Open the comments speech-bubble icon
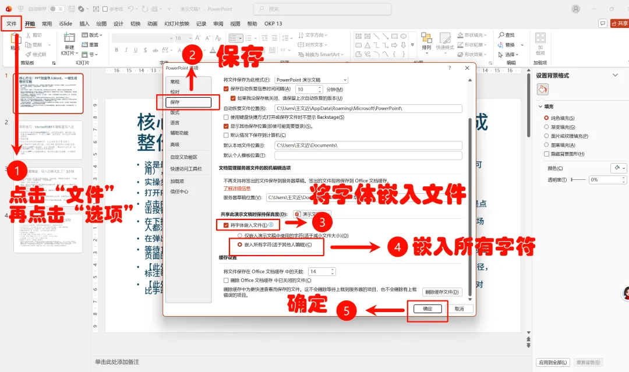Screen dimensions: 629x372 [x=603, y=23]
